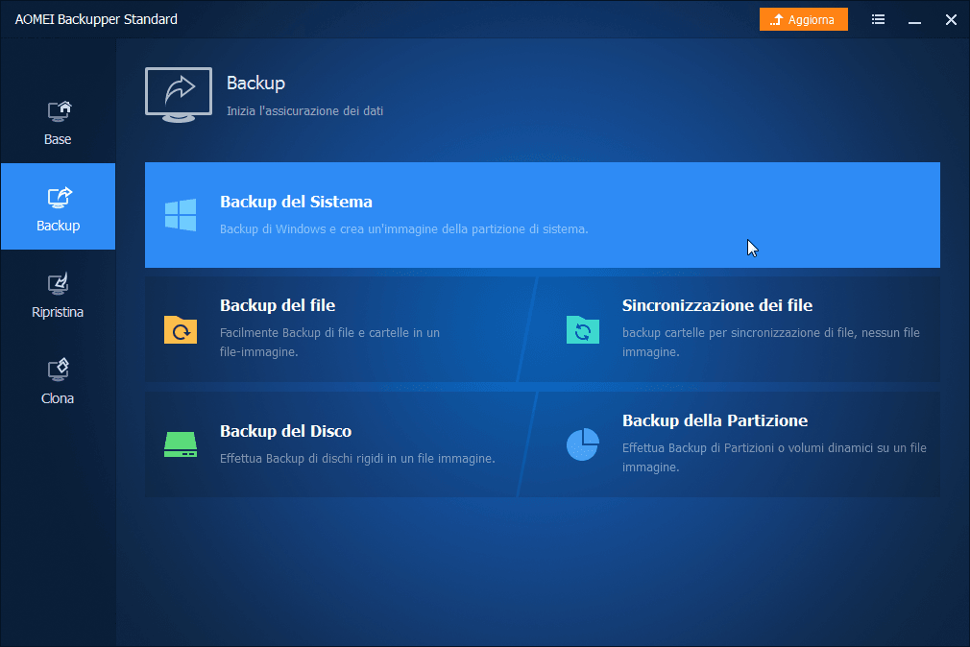Select the Backup sidebar tab icon
Screen dimensions: 970x647
[x=60, y=198]
